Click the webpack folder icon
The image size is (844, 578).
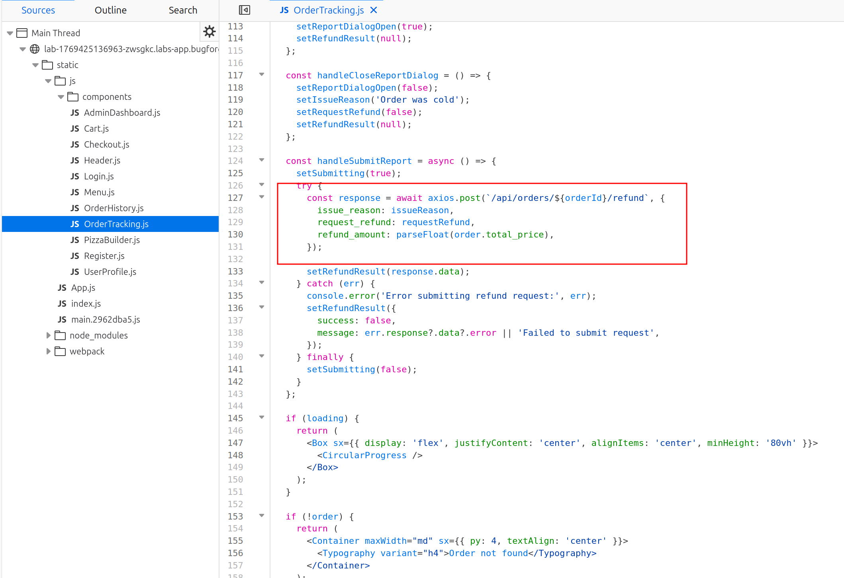60,351
